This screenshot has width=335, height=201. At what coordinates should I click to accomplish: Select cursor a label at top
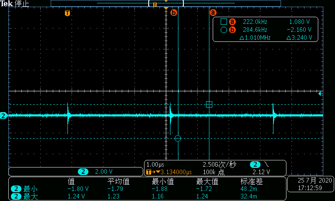213,13
